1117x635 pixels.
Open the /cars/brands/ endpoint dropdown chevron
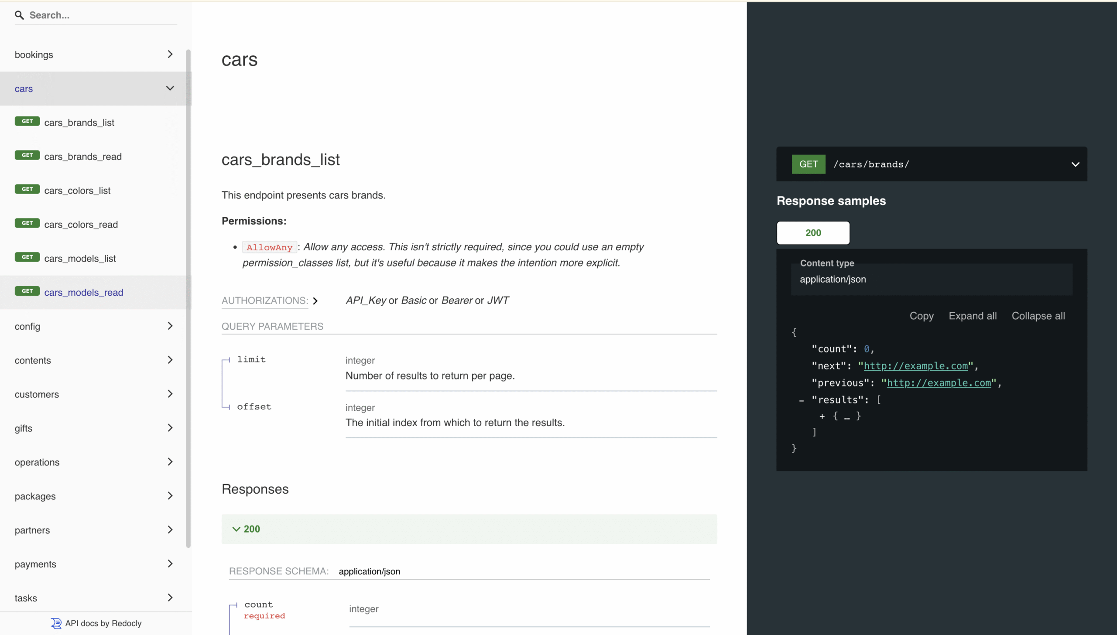(1075, 164)
